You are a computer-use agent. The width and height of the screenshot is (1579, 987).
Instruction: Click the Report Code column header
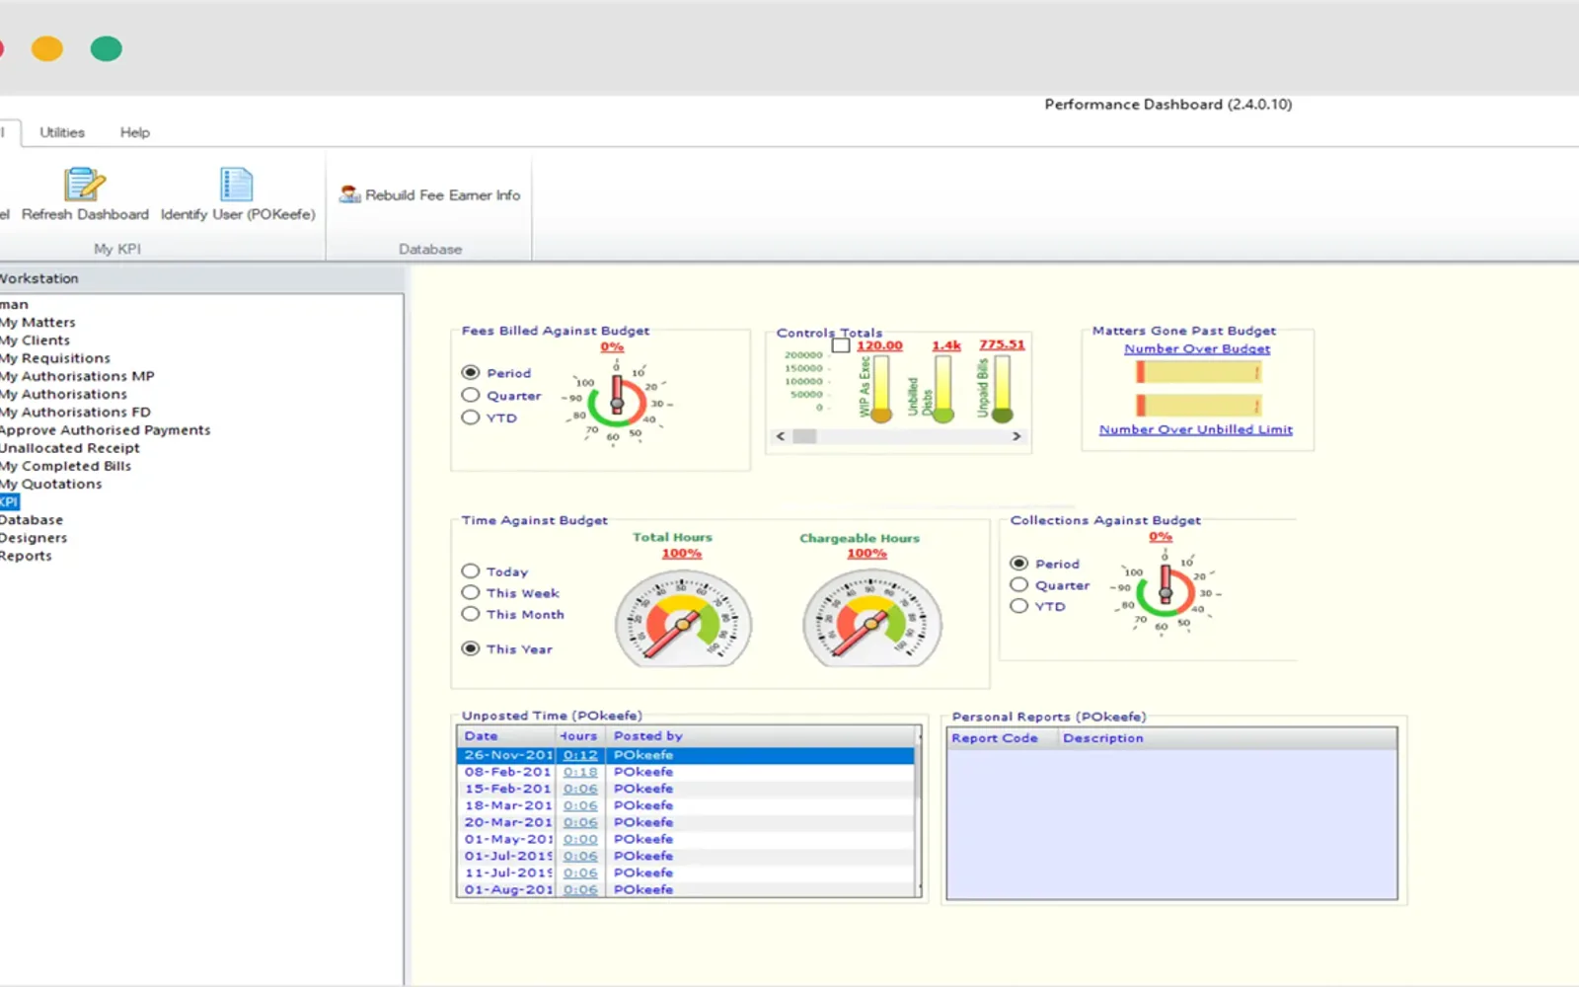[1003, 738]
